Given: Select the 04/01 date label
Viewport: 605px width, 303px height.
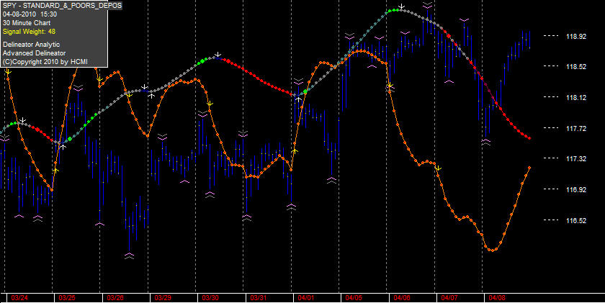Looking at the screenshot, I should point(306,298).
